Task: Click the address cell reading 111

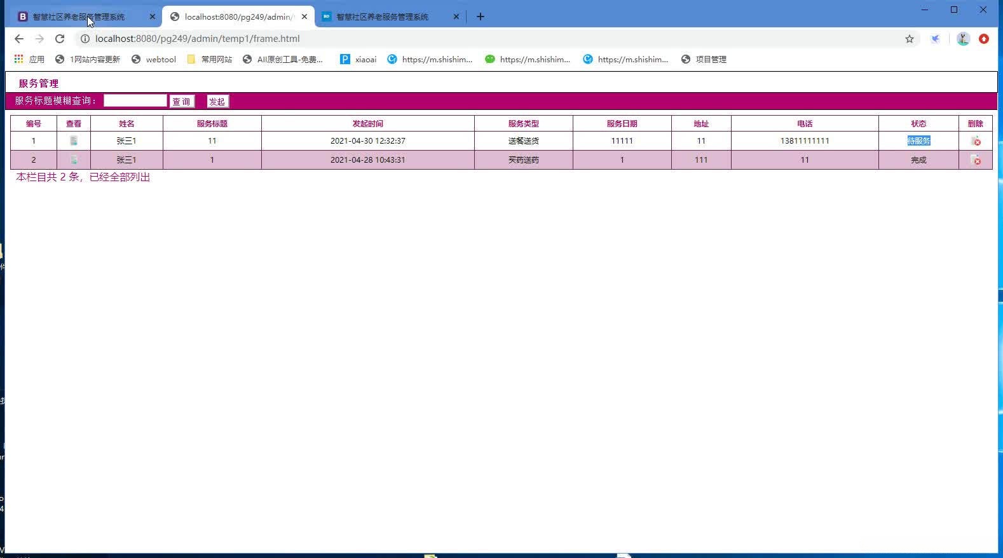Action: click(x=701, y=160)
